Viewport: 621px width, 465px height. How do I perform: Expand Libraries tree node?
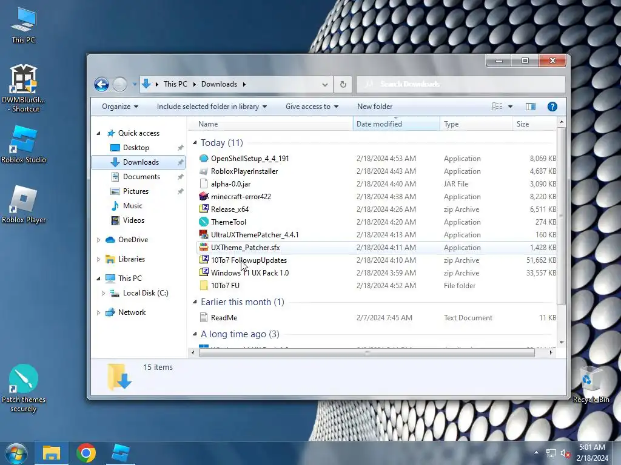[x=98, y=259]
